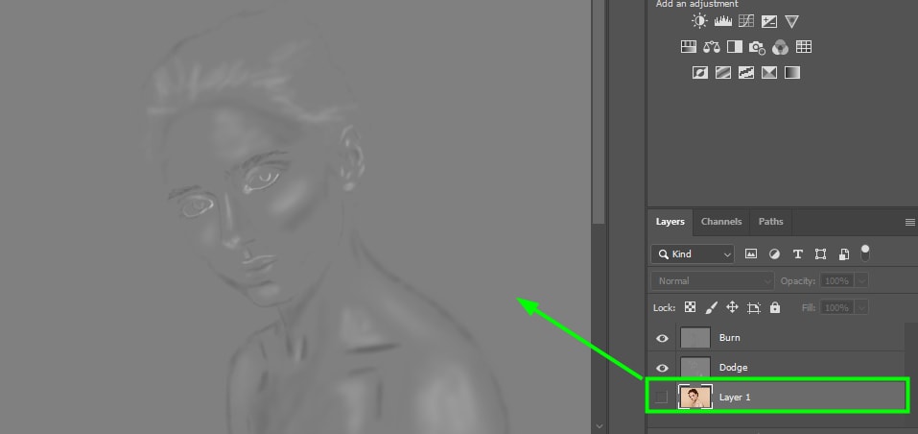Toggle layer filtering switch on or off
Viewport: 918px width, 434px height.
[x=864, y=253]
